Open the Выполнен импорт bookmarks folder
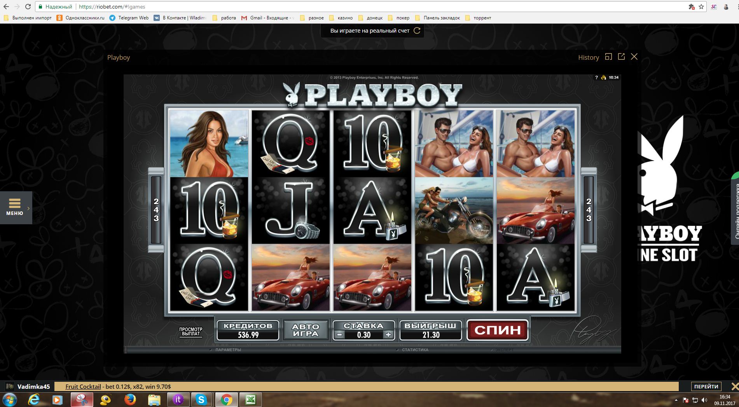This screenshot has height=407, width=739. pyautogui.click(x=27, y=18)
